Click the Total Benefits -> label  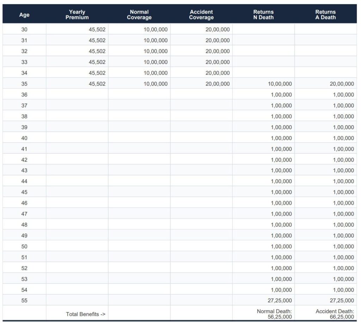[x=86, y=314]
